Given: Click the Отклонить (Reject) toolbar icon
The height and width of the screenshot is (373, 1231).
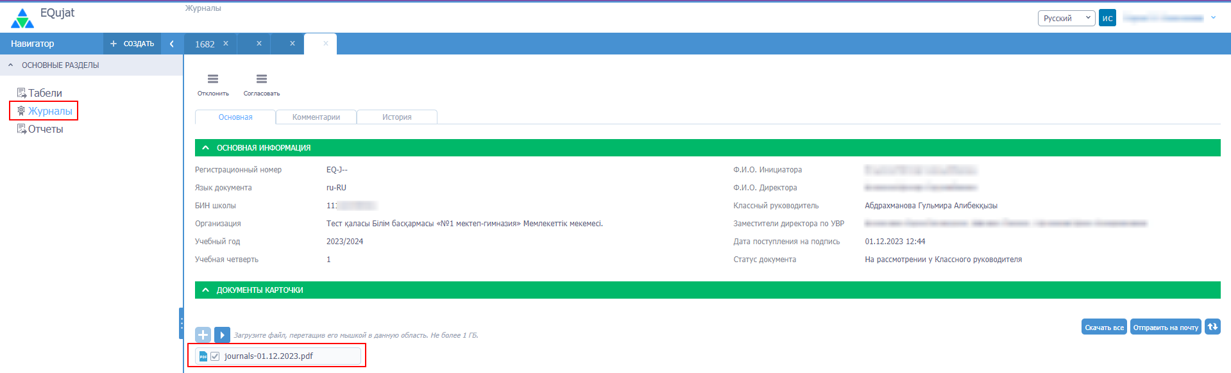Looking at the screenshot, I should (213, 79).
